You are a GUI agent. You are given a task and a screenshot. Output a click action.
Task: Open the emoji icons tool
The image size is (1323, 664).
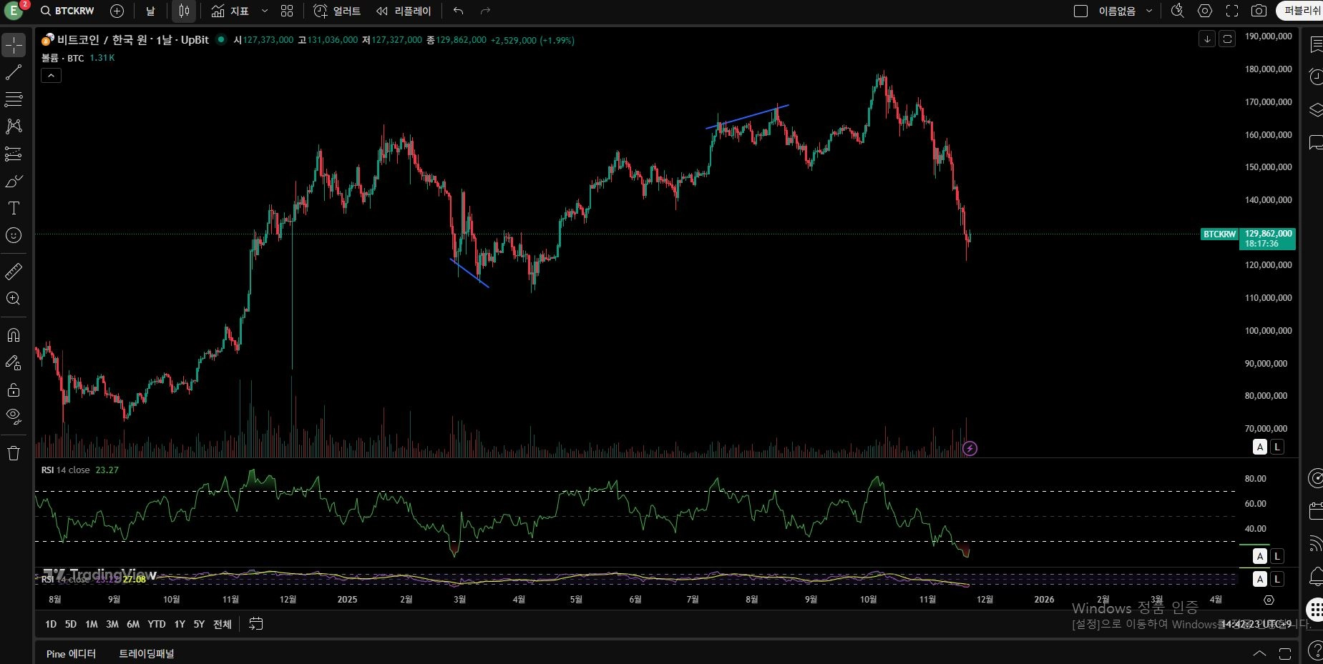pyautogui.click(x=14, y=235)
